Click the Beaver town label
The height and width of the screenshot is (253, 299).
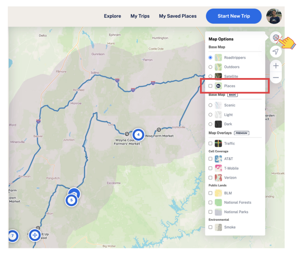point(38,136)
